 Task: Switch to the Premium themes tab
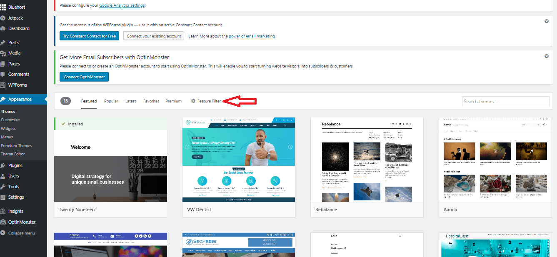click(173, 101)
